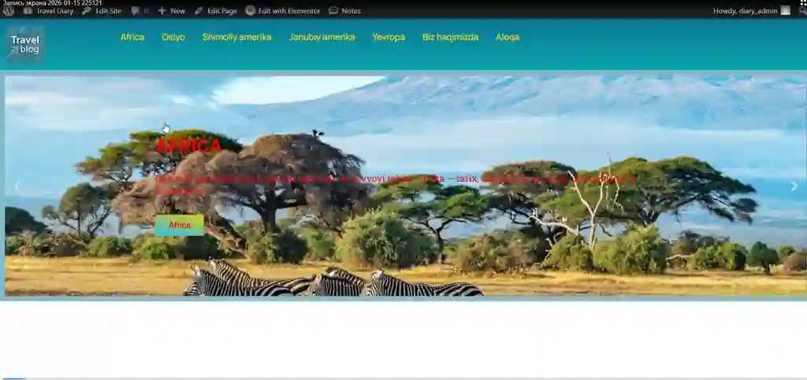
Task: Click the admin bar search icon
Action: (801, 11)
